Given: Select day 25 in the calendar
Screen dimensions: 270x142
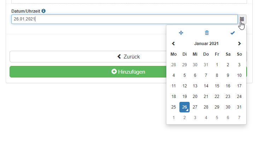Looking at the screenshot, I should click(x=173, y=107).
